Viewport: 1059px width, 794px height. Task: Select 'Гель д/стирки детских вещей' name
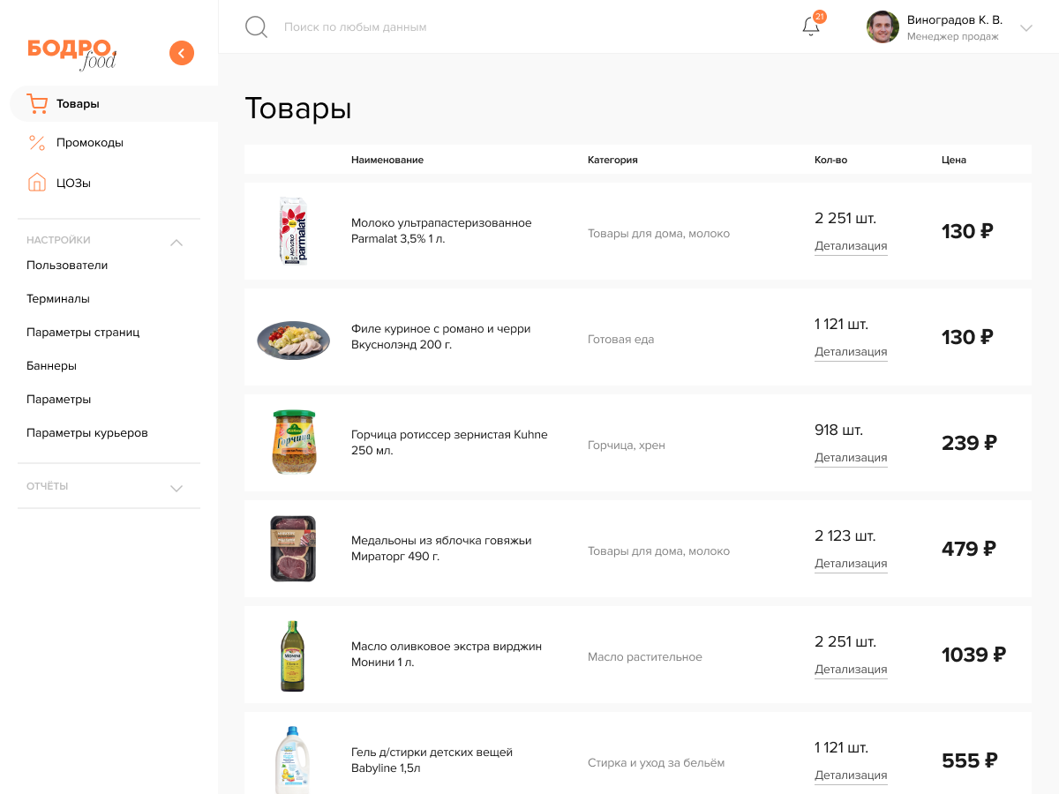click(432, 760)
